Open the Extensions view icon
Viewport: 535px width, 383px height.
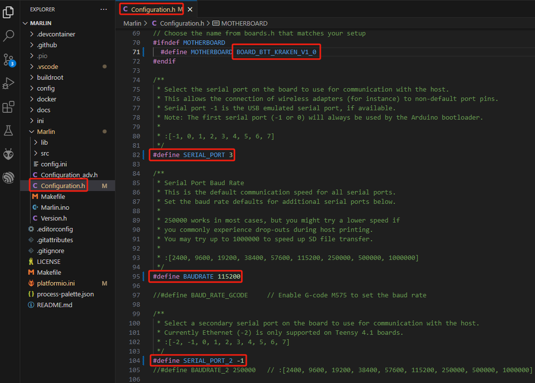(x=9, y=107)
